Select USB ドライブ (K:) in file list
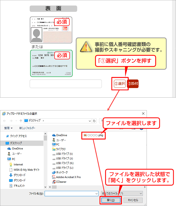176x206 pixels. pyautogui.click(x=64, y=163)
